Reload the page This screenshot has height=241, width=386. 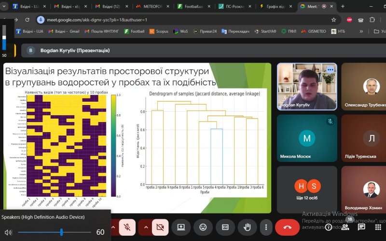click(x=27, y=20)
